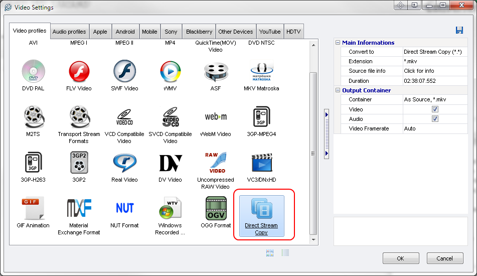
Task: Switch to list view mode
Action: [285, 253]
